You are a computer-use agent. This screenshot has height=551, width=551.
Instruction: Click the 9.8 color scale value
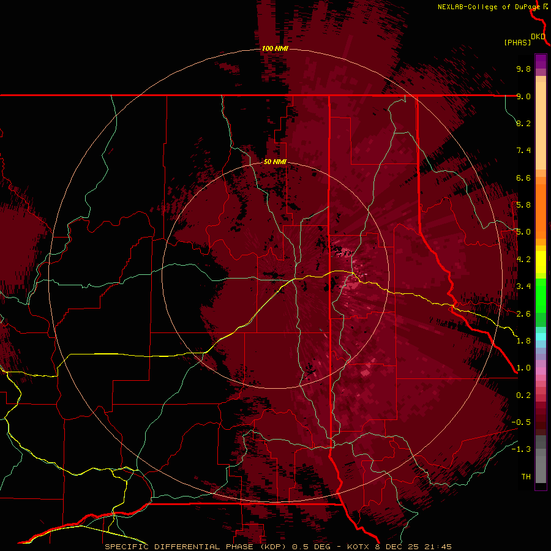(523, 69)
